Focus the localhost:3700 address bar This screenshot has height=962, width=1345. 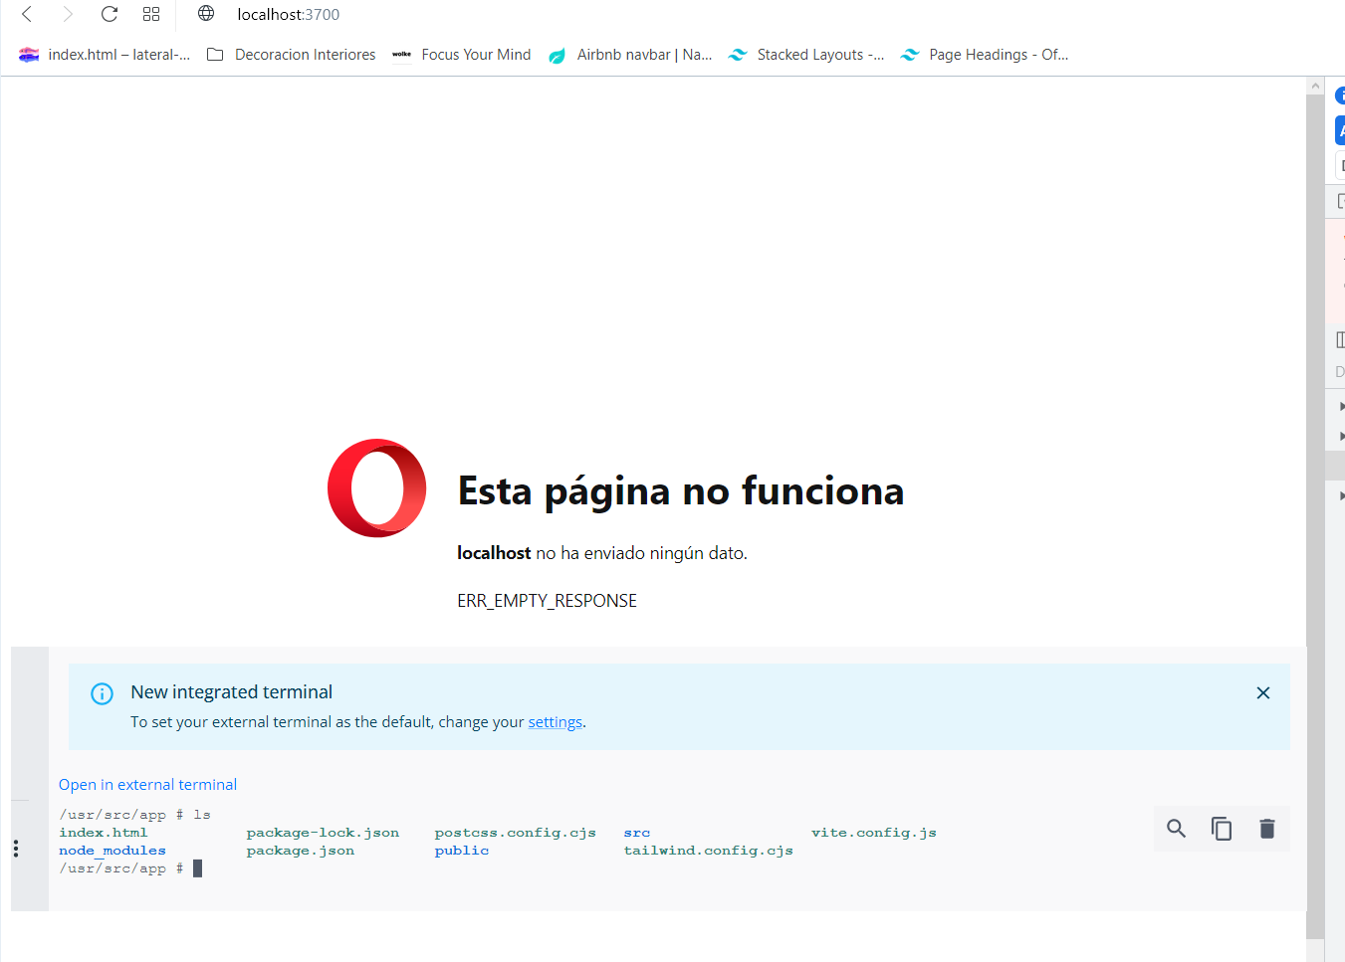(x=288, y=14)
